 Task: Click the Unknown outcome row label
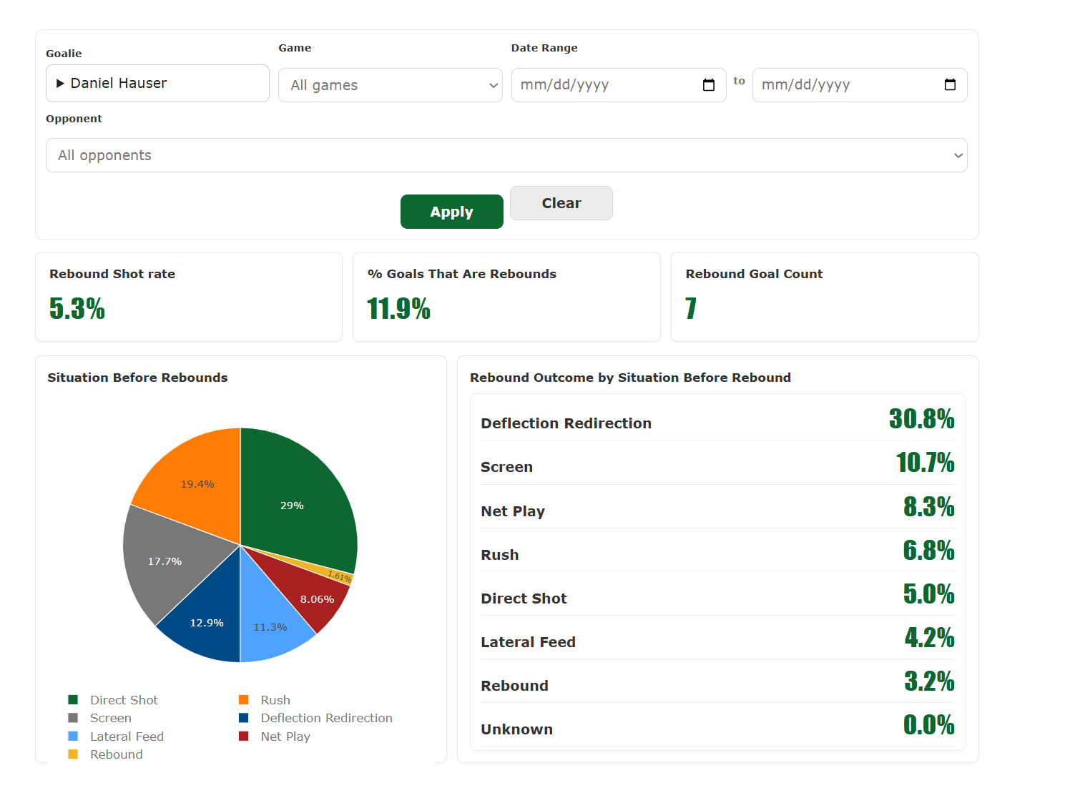click(x=516, y=729)
